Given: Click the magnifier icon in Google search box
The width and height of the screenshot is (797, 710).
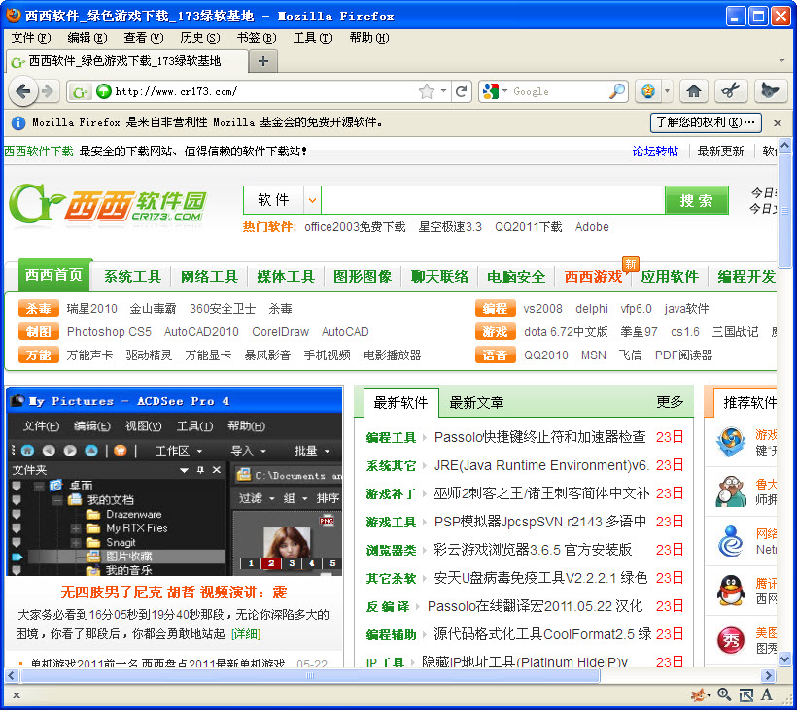Looking at the screenshot, I should tap(617, 91).
